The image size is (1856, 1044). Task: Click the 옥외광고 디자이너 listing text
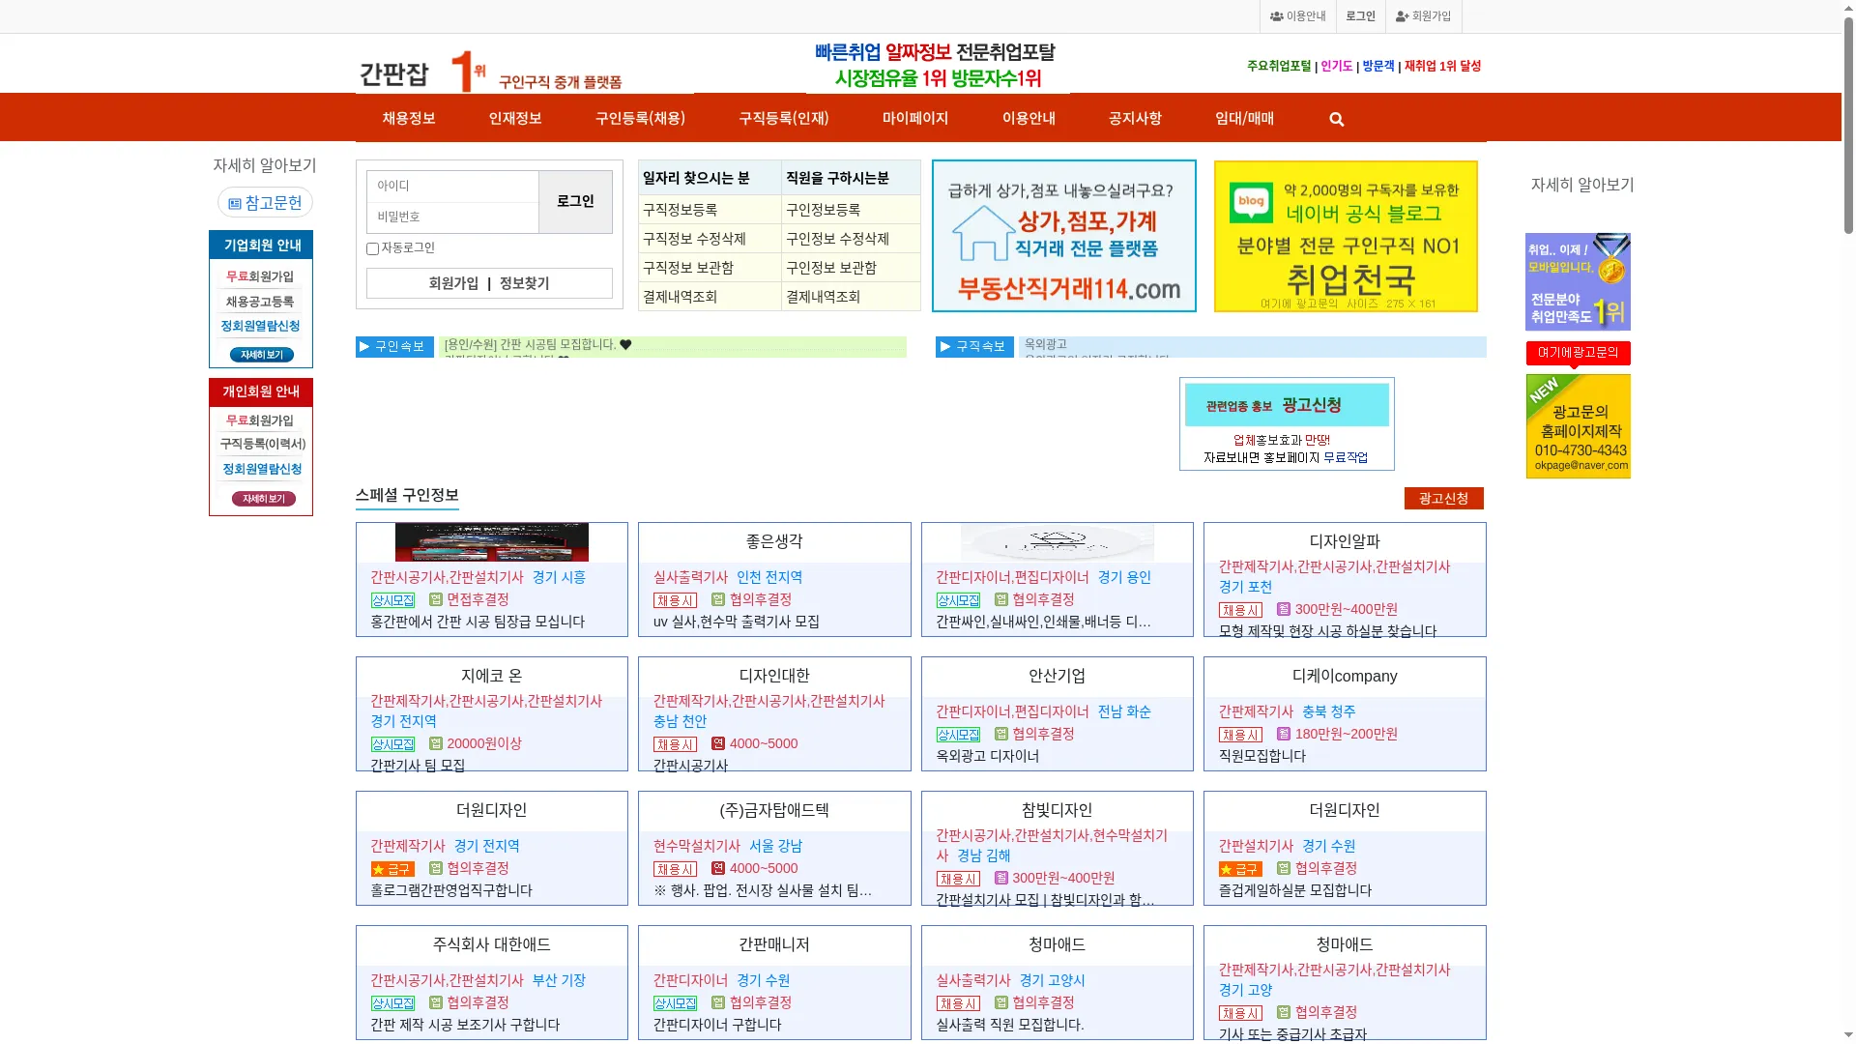(988, 756)
